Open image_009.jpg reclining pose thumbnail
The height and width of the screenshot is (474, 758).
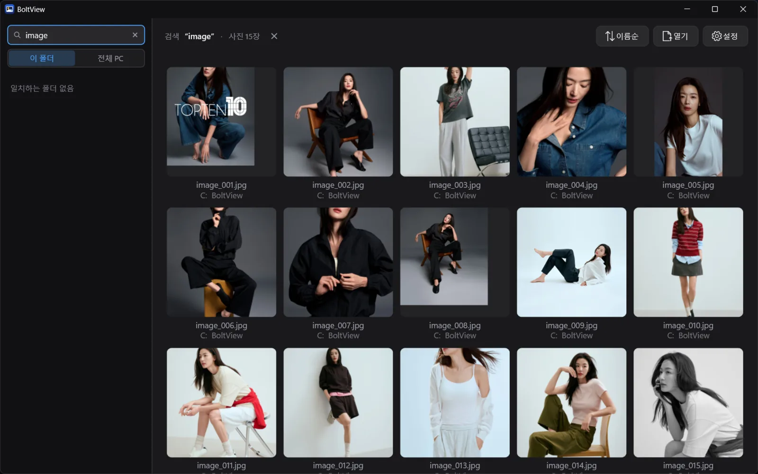pos(571,262)
